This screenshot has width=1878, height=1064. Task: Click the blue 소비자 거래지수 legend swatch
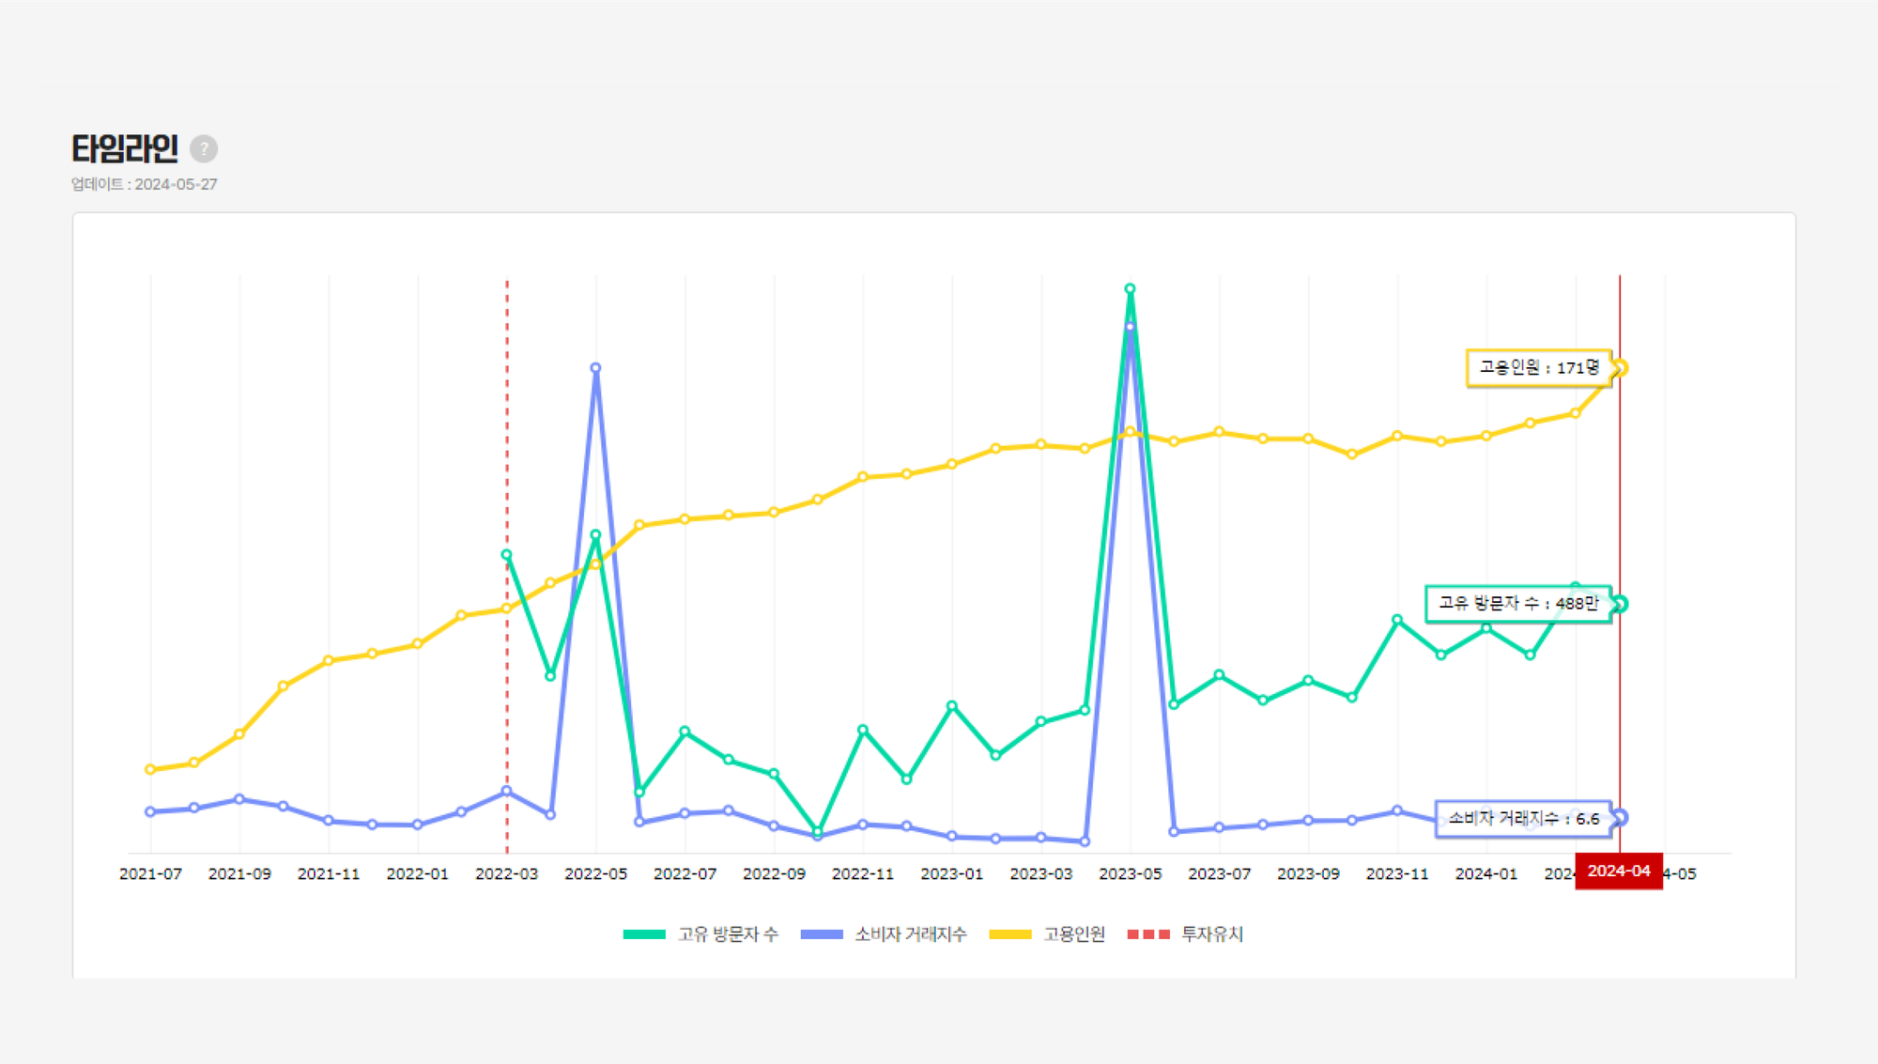tap(822, 934)
